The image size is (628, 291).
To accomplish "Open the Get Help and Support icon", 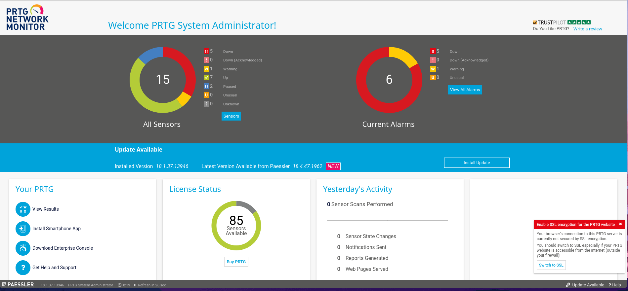I will click(23, 268).
